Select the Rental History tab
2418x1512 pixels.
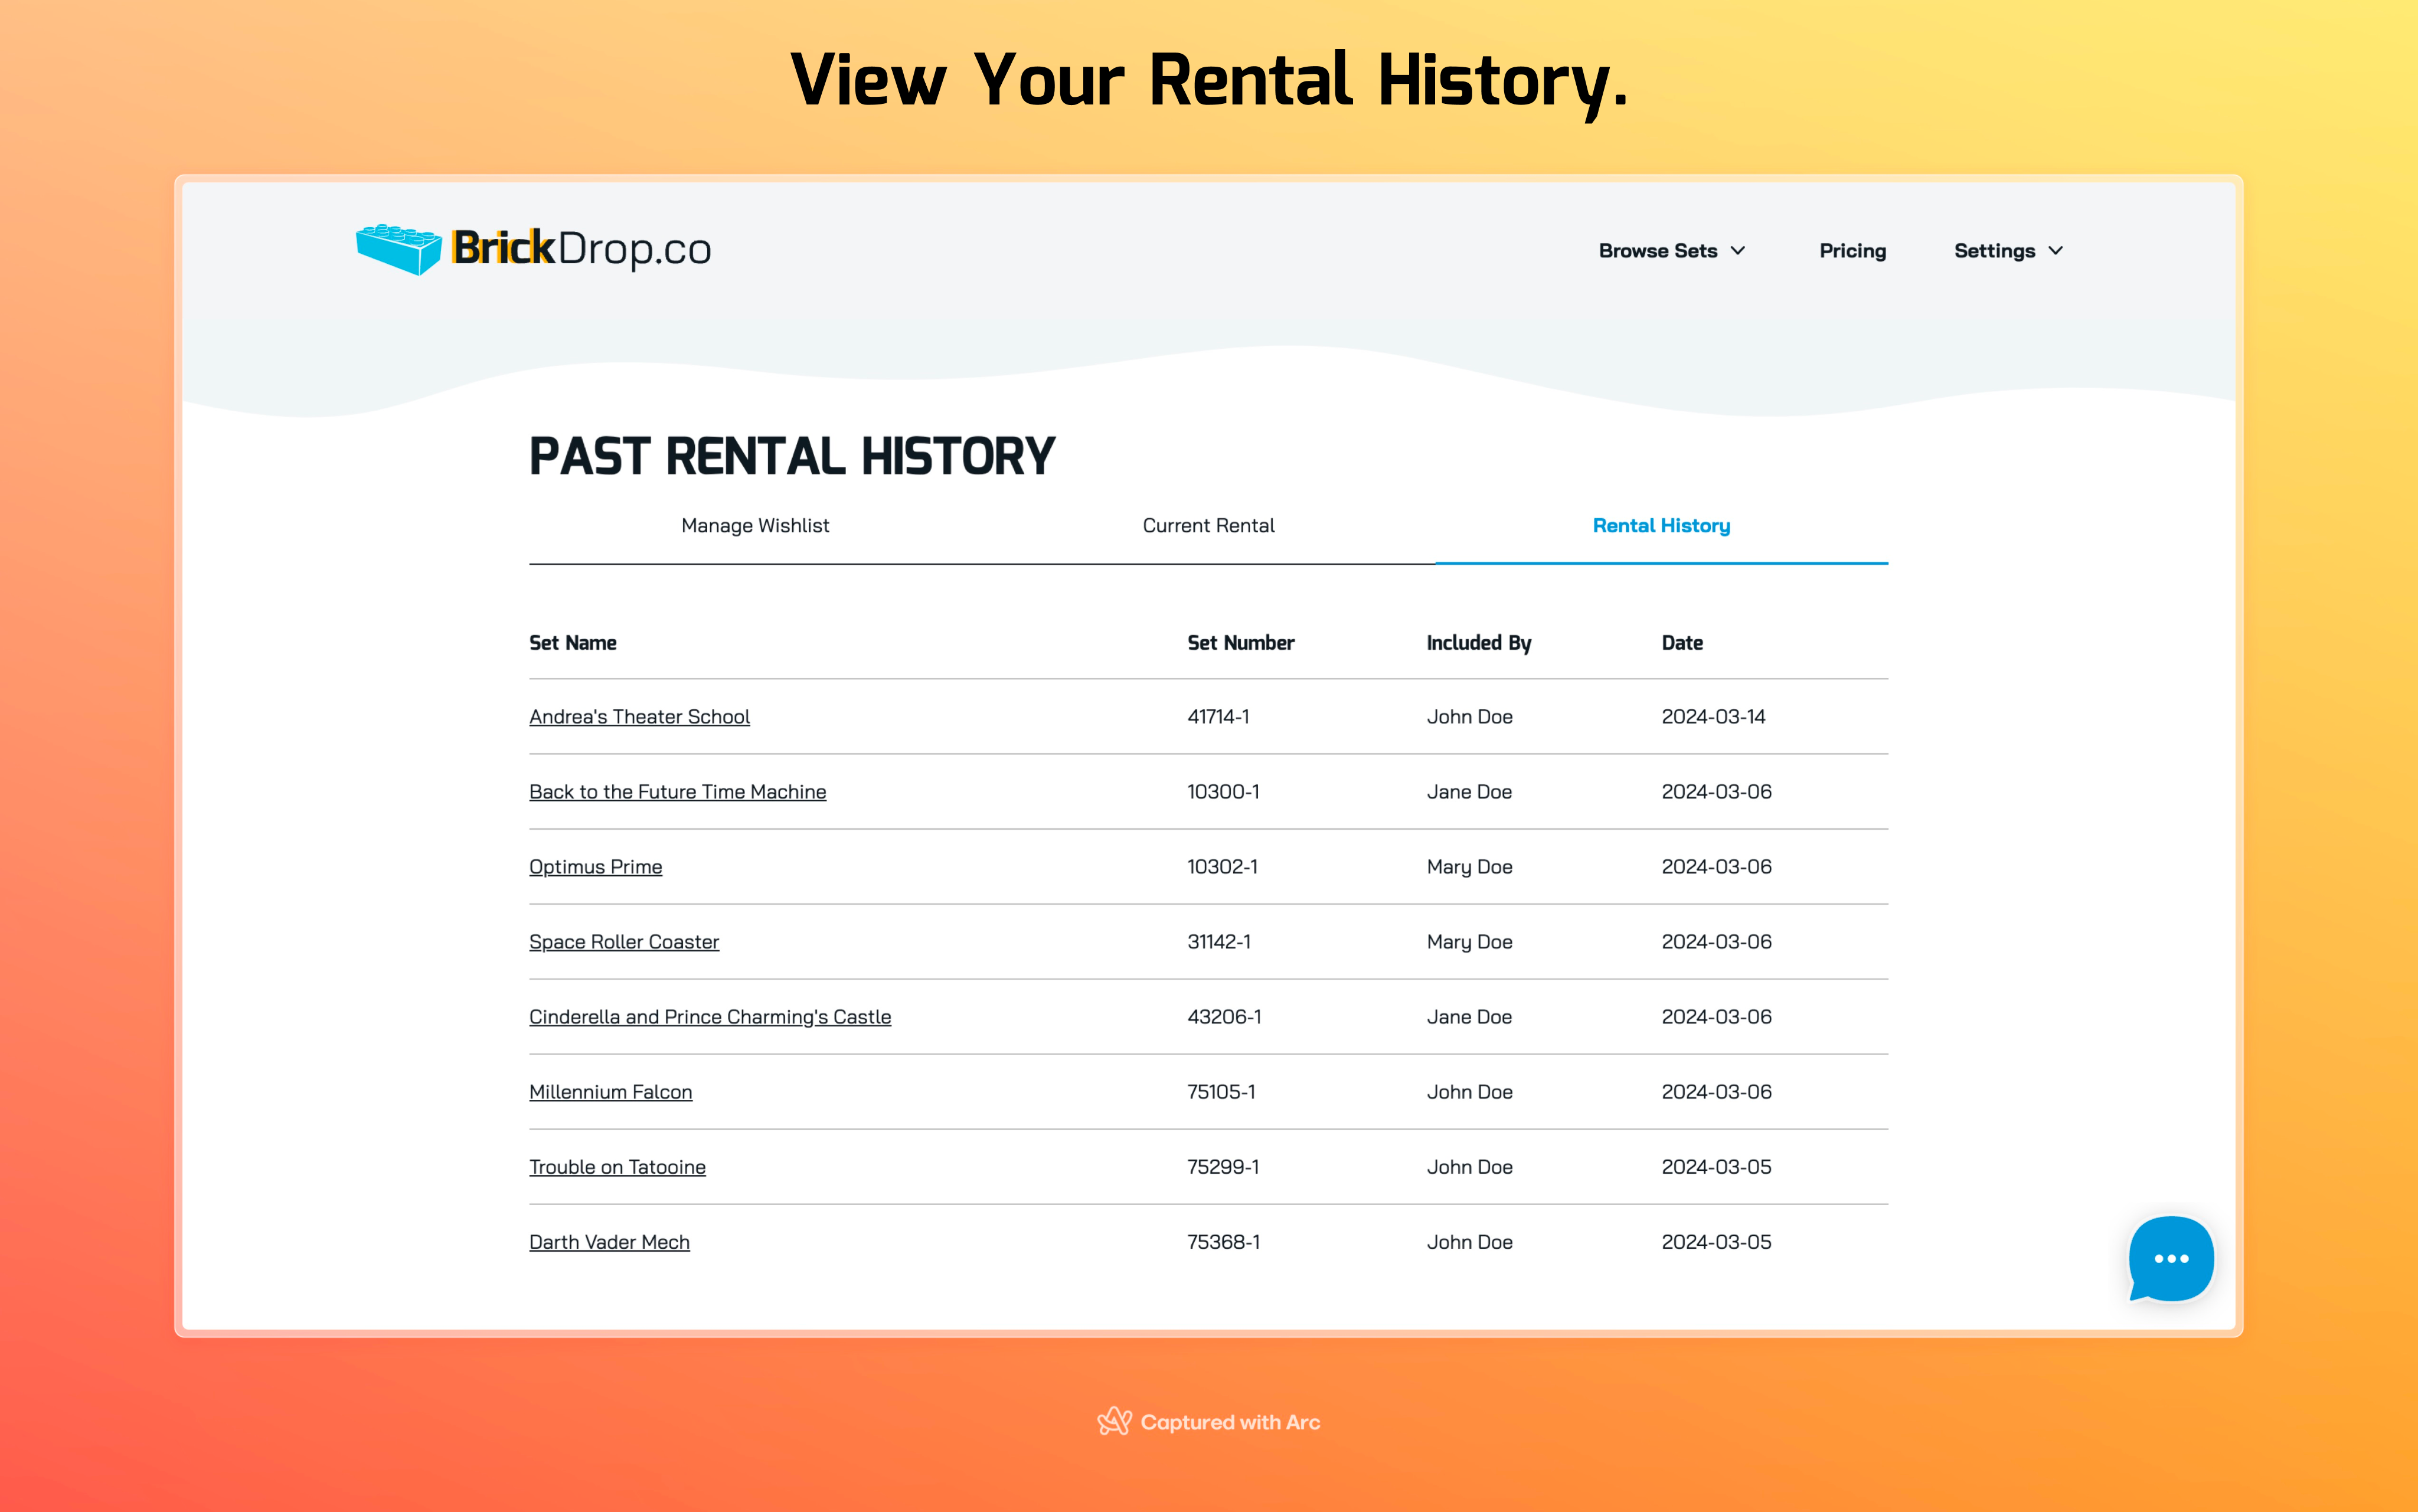point(1661,526)
